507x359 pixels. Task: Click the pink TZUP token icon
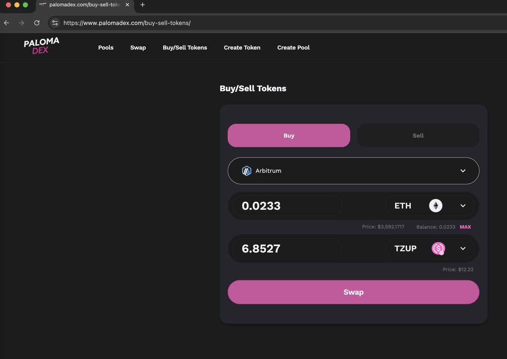point(438,248)
